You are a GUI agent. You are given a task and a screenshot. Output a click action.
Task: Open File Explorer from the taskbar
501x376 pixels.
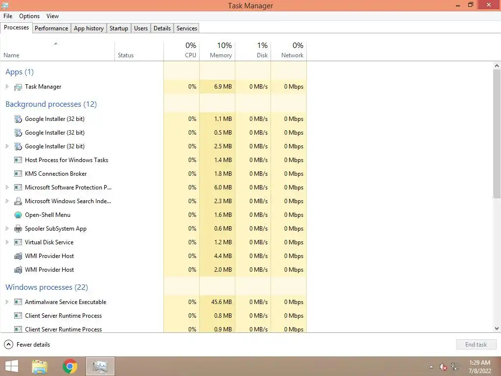40,366
